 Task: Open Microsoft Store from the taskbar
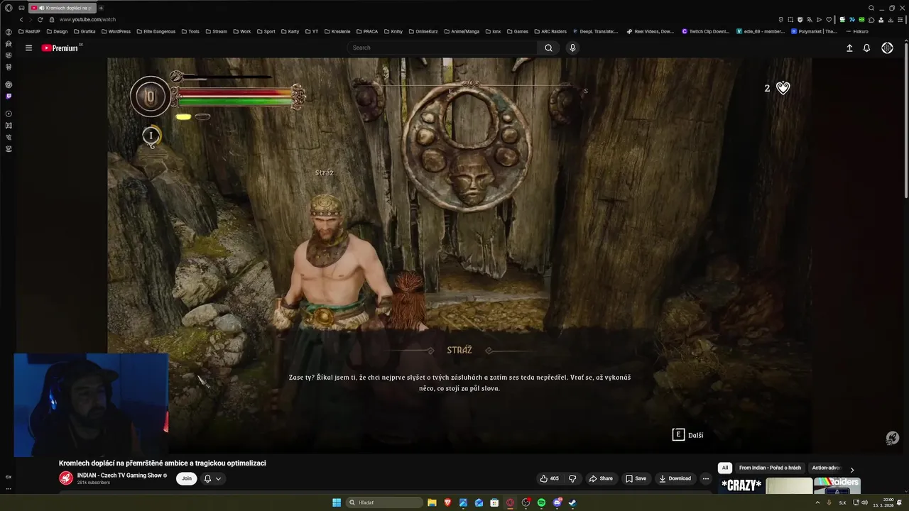[x=494, y=502]
